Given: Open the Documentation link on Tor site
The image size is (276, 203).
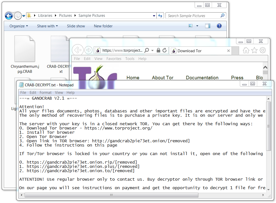Looking at the screenshot, I should 202,78.
